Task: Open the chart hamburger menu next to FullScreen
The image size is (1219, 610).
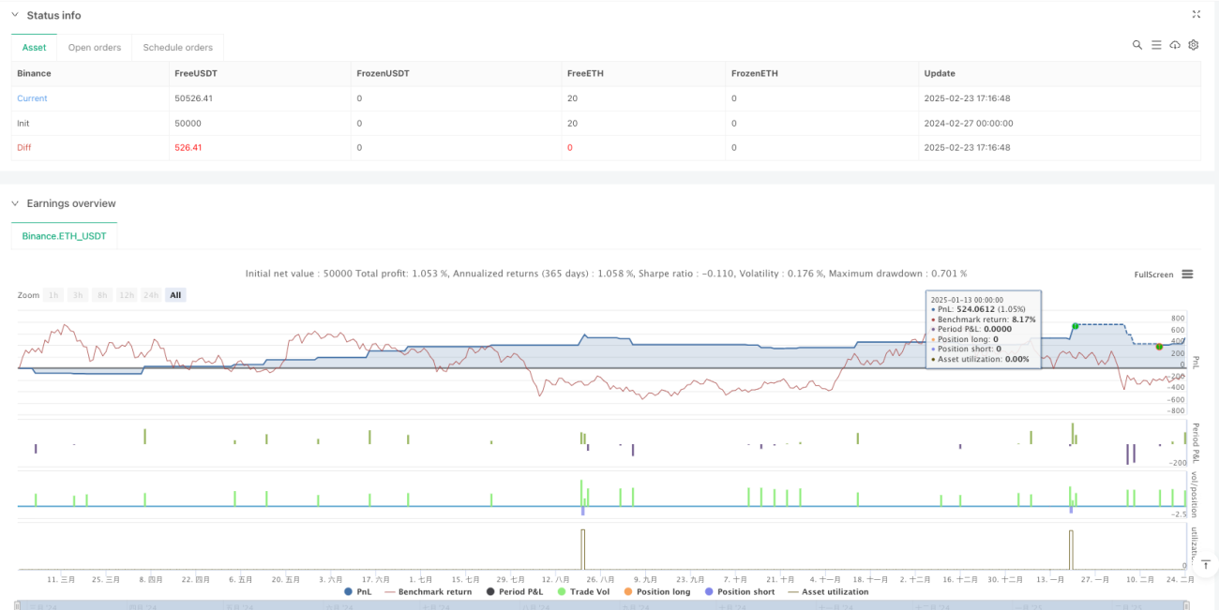Action: pos(1187,275)
